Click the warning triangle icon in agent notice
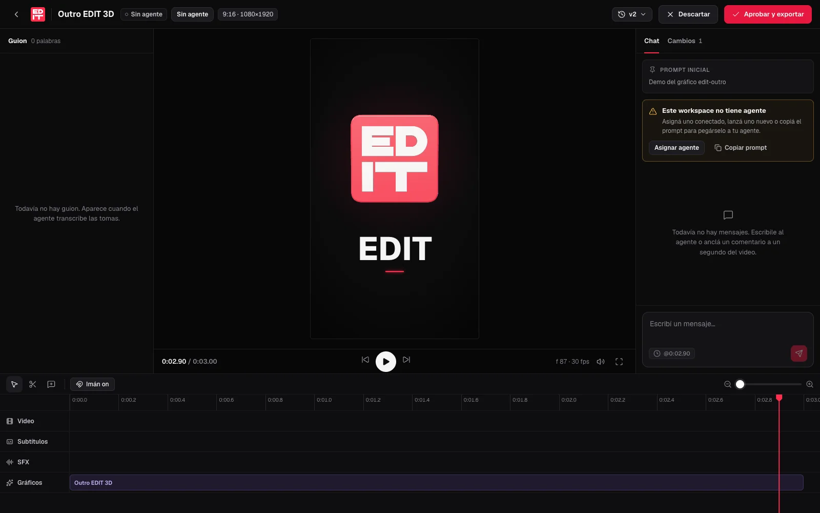Screen dimensions: 820x513 pos(653,111)
